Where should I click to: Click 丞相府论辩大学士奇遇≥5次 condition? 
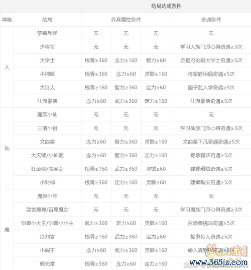click(x=211, y=60)
